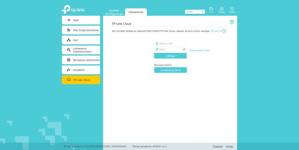Screen dimensions: 299x150
Task: Open Ustawienia zaawansowane menu
Action: (x=81, y=50)
